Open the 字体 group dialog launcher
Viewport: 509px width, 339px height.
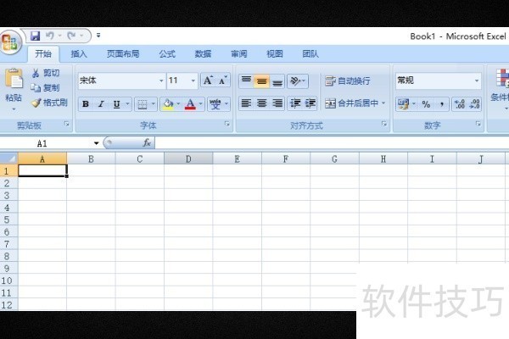pos(227,124)
